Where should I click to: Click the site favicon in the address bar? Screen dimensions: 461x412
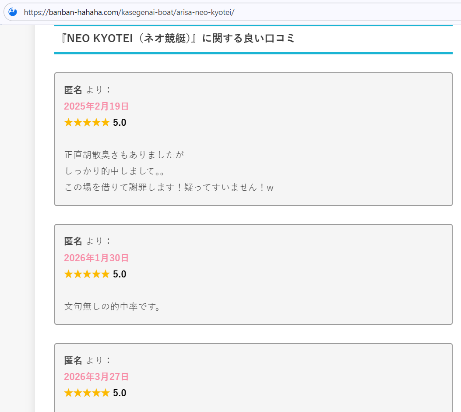[x=12, y=12]
